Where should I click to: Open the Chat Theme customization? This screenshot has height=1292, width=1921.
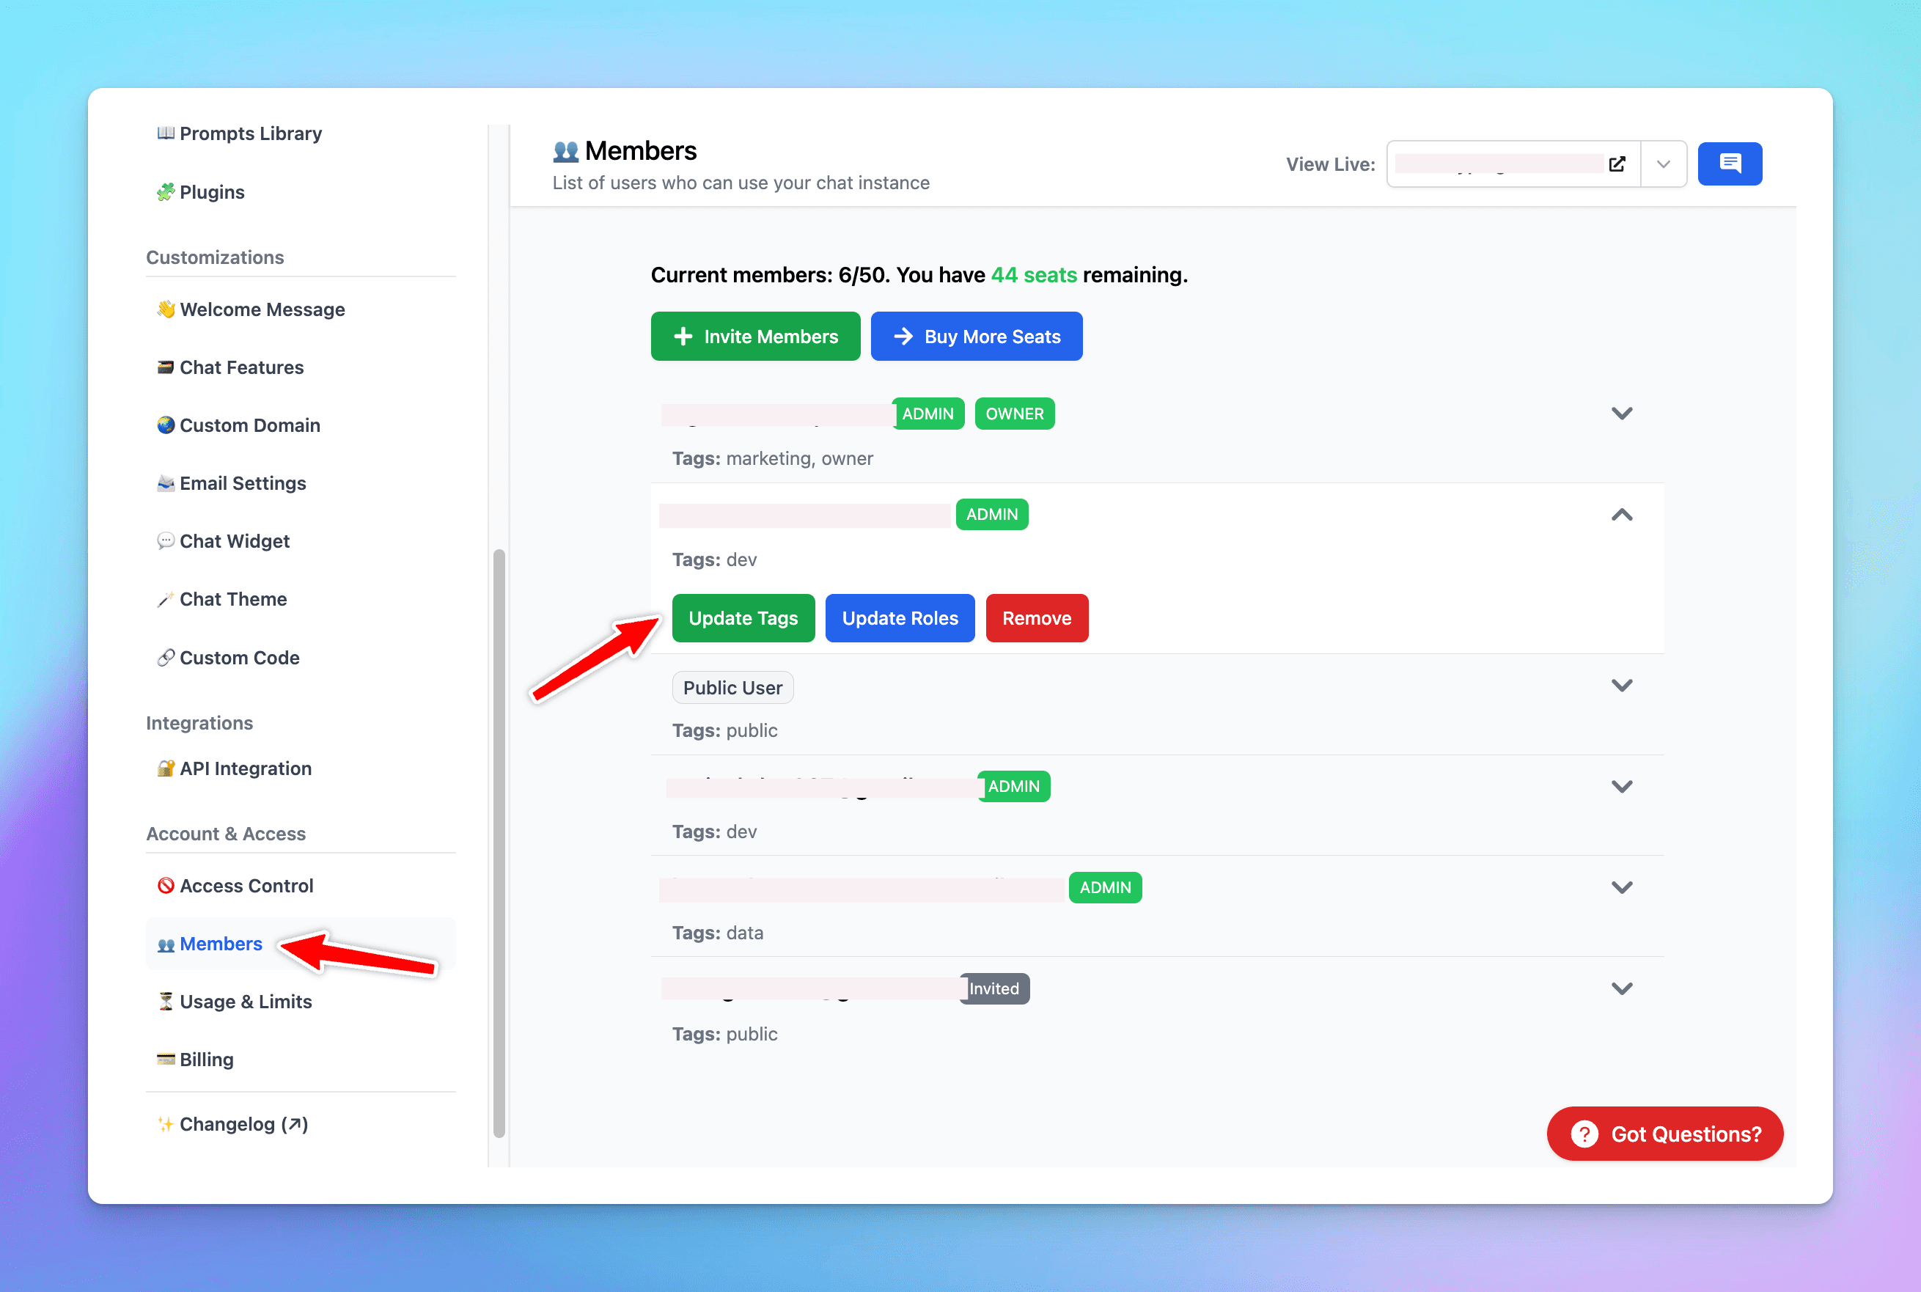click(232, 599)
